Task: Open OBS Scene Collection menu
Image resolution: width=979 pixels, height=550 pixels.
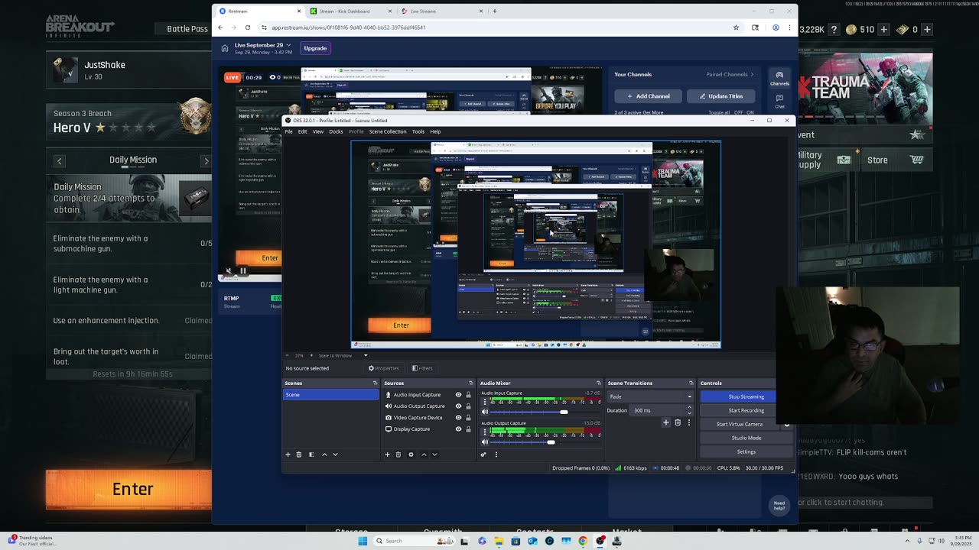Action: point(388,131)
